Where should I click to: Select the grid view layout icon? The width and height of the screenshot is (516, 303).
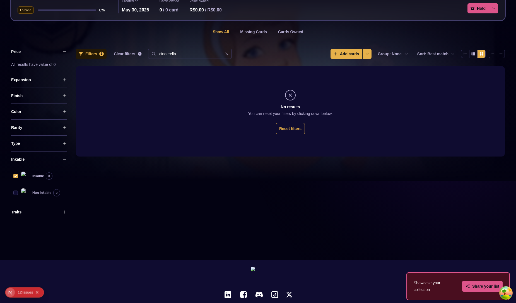481,54
